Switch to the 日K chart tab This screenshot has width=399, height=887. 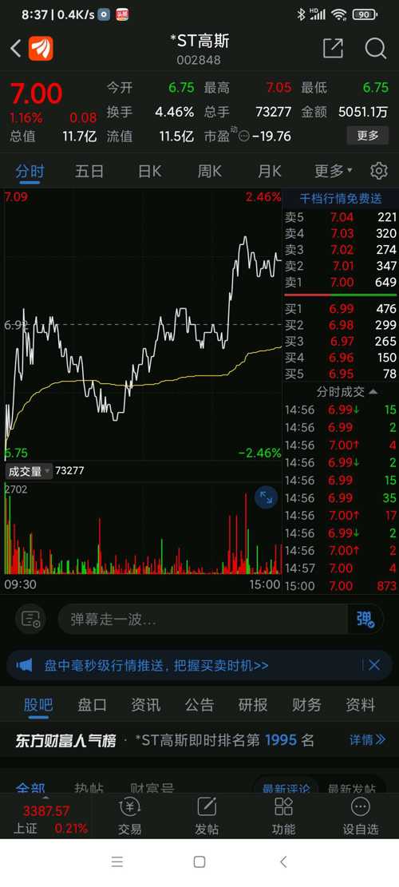pyautogui.click(x=150, y=170)
